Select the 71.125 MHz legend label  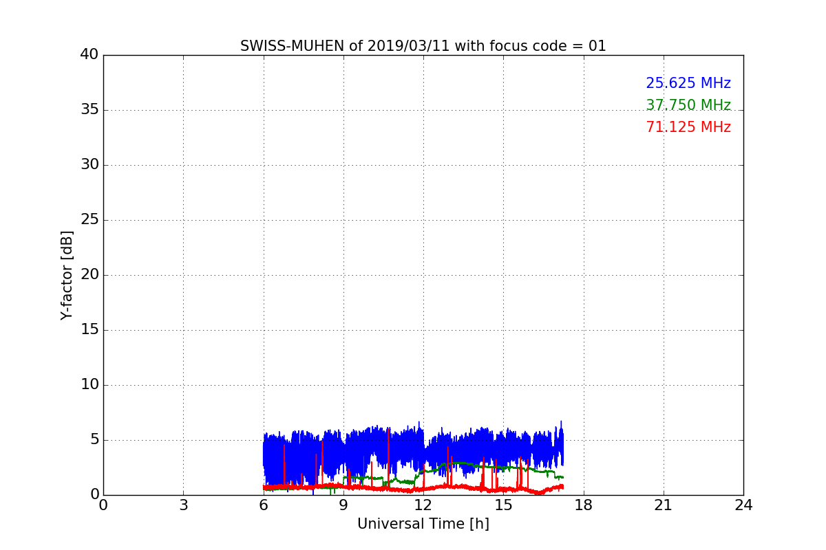[688, 127]
